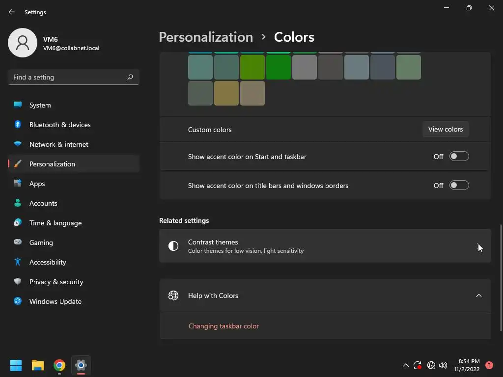Collapse the Help with Colors section
The height and width of the screenshot is (377, 503).
(x=478, y=296)
